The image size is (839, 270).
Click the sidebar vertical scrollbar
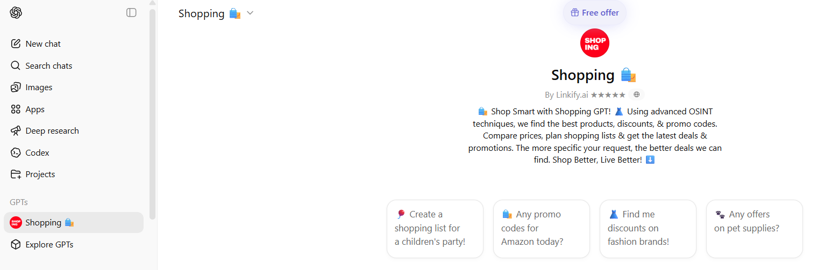click(x=153, y=107)
